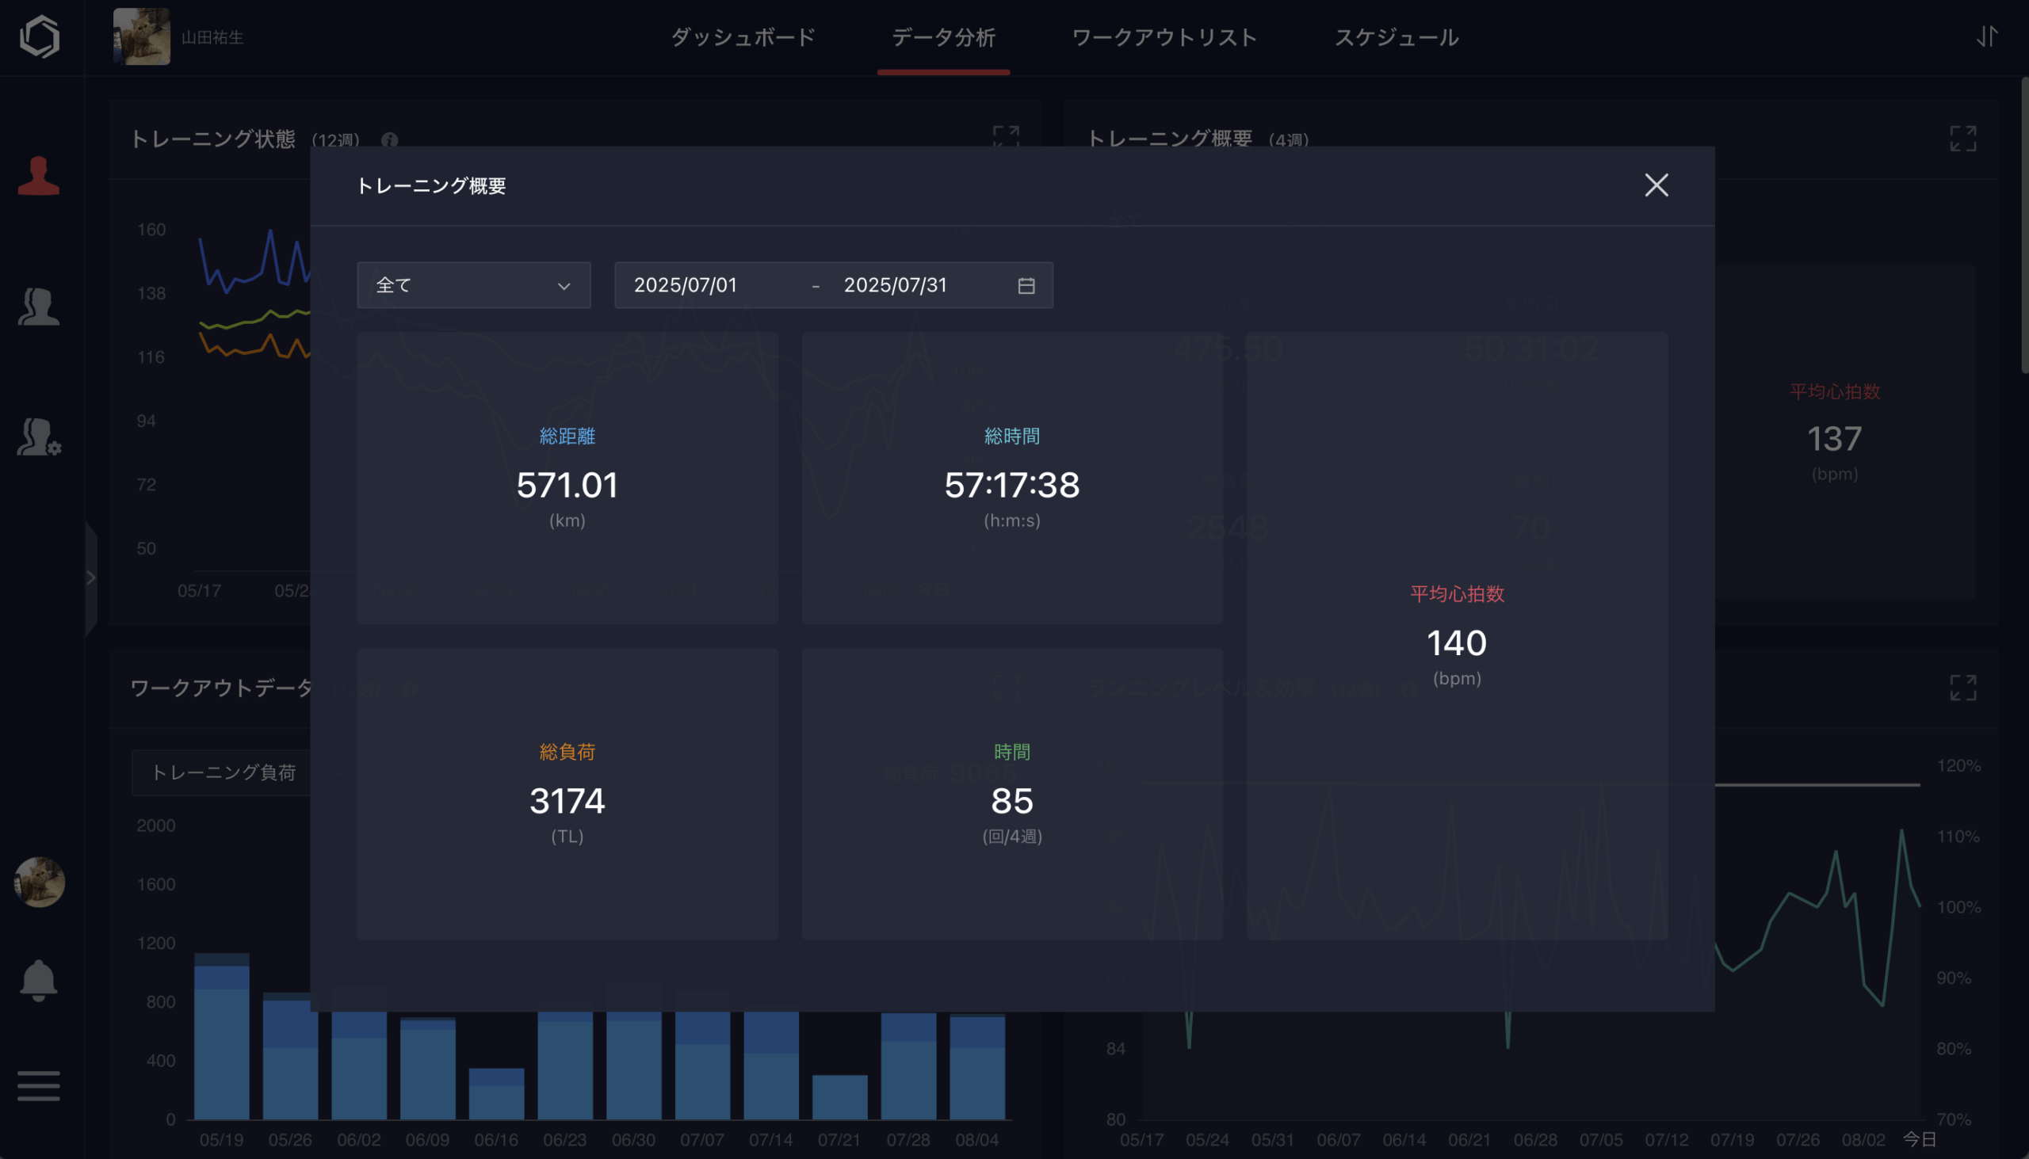The image size is (2029, 1159).
Task: Open the team members sidebar icon
Action: click(38, 307)
